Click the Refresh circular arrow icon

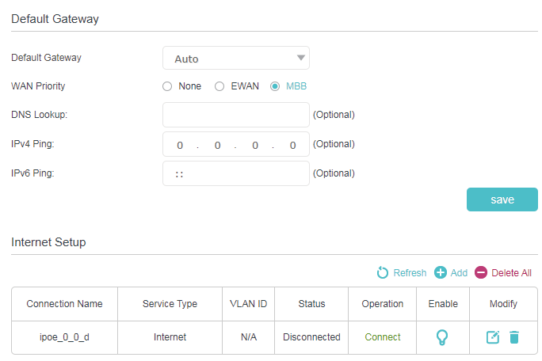382,272
